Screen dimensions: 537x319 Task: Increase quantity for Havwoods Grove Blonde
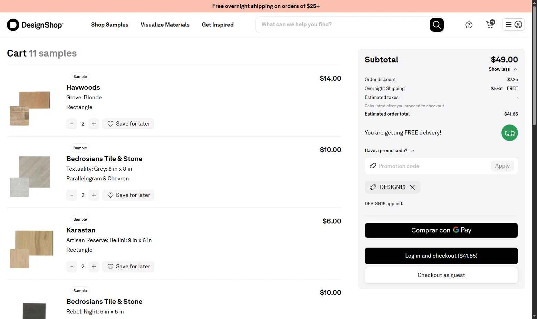[x=94, y=124]
